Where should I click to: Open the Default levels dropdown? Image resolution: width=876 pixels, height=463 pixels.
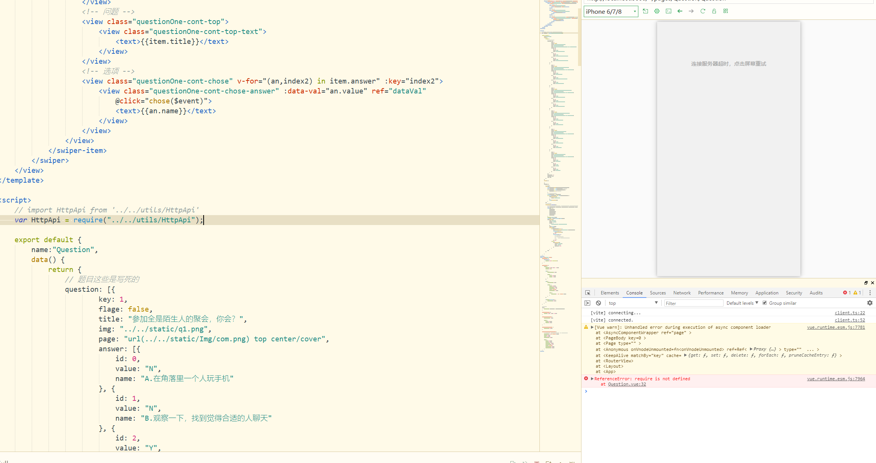click(742, 303)
